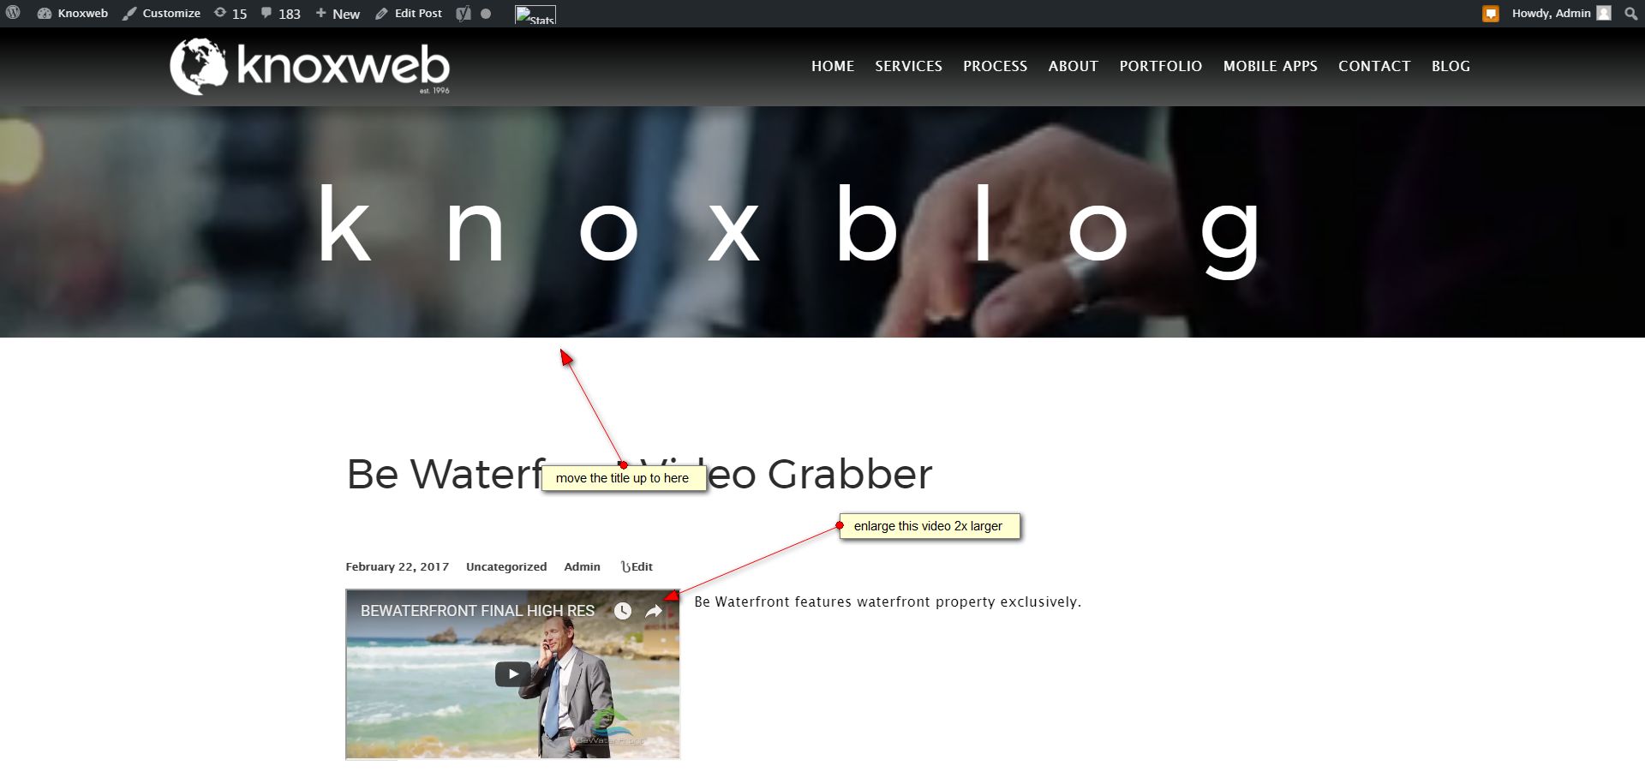Image resolution: width=1645 pixels, height=772 pixels.
Task: Click Edit Post in admin bar
Action: (409, 13)
